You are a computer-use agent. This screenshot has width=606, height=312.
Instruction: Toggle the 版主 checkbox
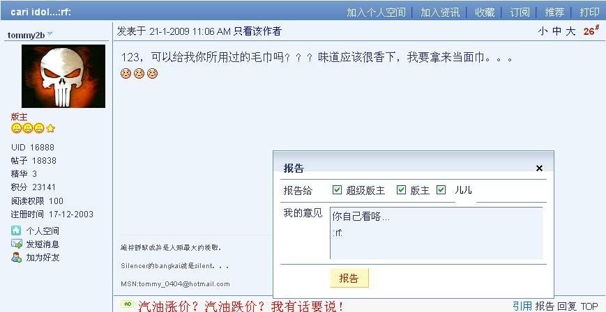point(402,189)
